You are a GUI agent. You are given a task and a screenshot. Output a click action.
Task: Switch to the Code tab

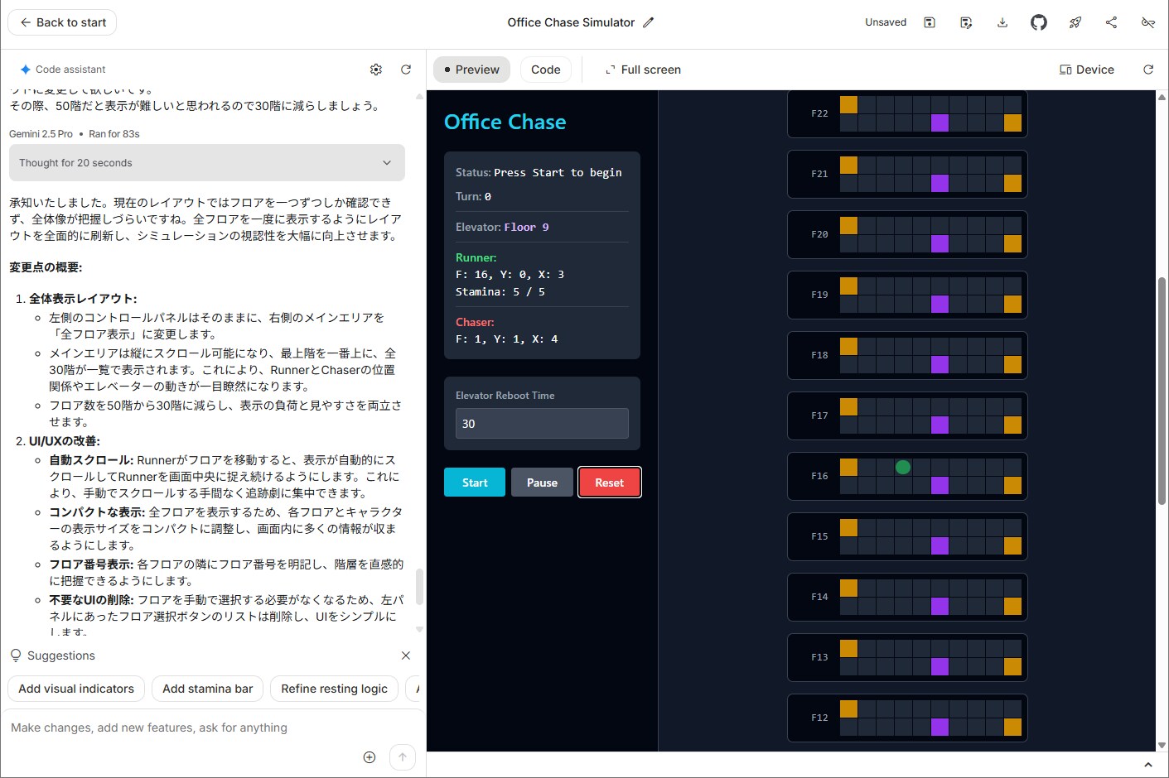pyautogui.click(x=545, y=70)
